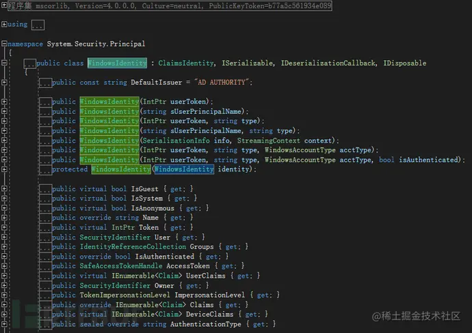The height and width of the screenshot is (333, 472).
Task: Click the DefaultIssuer constant name
Action: point(156,83)
